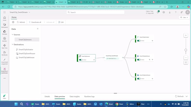Zoom out on the canvas
Viewport: 191px width, 107px height.
coord(186,58)
